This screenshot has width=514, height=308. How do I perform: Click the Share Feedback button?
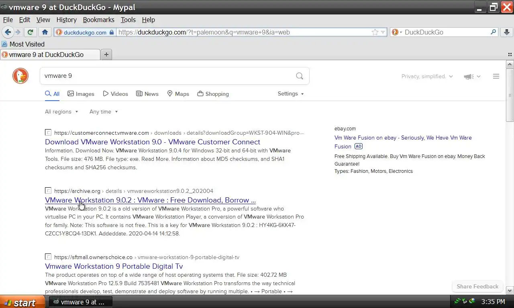477,286
